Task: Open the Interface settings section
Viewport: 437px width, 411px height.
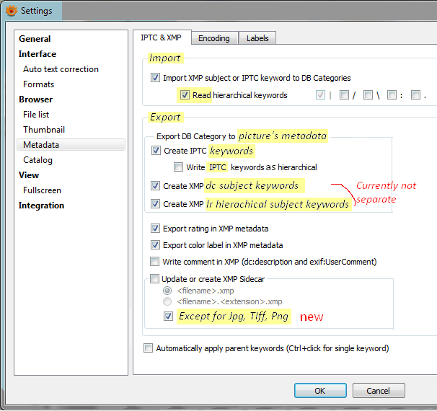Action: [37, 54]
